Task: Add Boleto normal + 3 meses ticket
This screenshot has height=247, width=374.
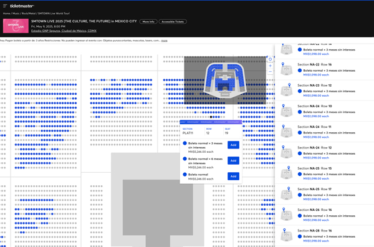Action: click(x=233, y=145)
